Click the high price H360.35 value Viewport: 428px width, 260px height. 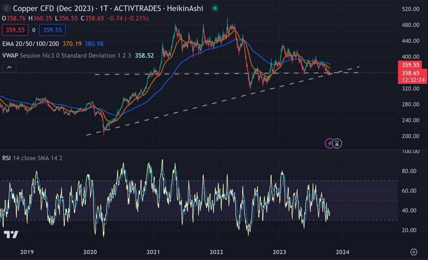tap(40, 18)
